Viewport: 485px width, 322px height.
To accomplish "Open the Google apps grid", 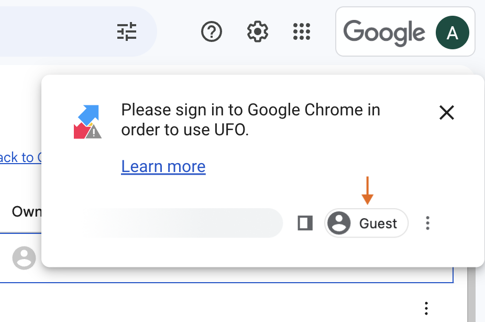I will click(302, 31).
